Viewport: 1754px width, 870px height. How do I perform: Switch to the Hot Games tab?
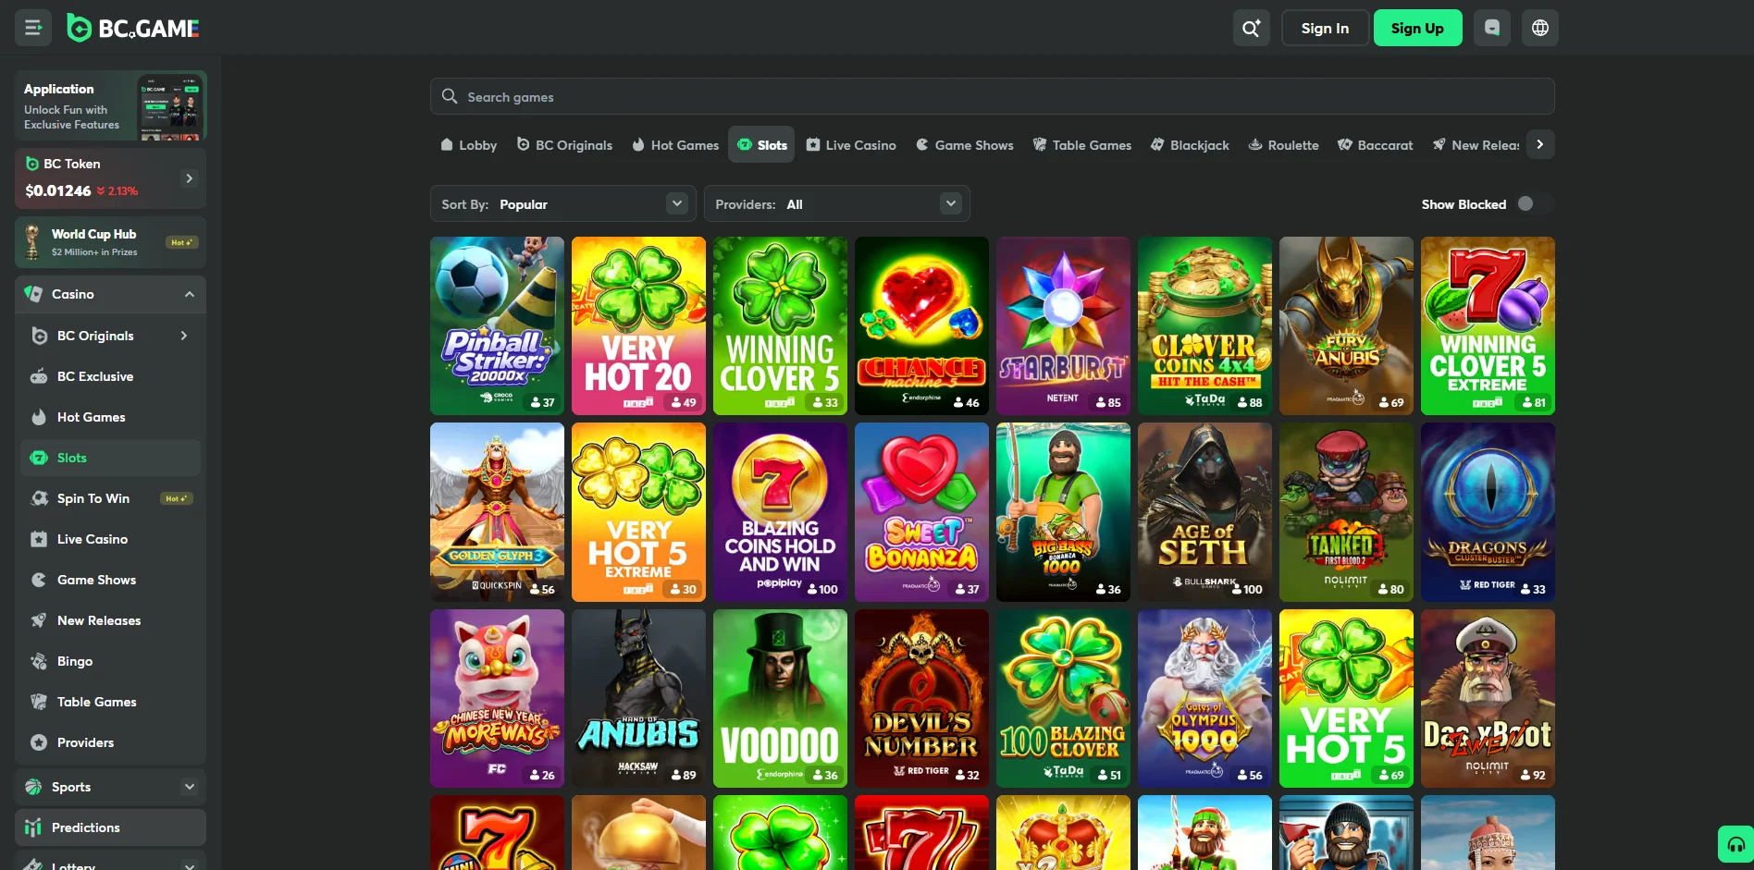coord(674,144)
